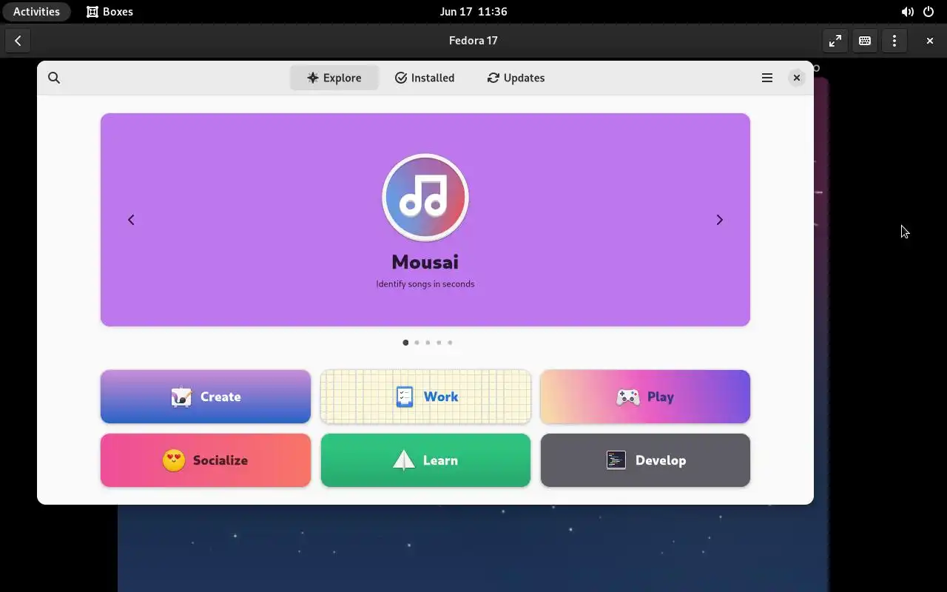947x592 pixels.
Task: Select fifth carousel page dot
Action: 450,343
